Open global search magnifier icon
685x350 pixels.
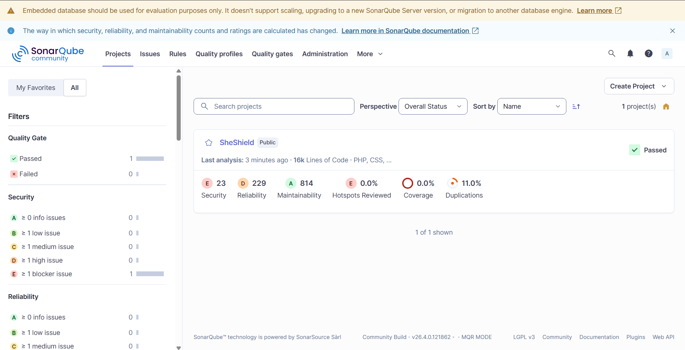[612, 54]
